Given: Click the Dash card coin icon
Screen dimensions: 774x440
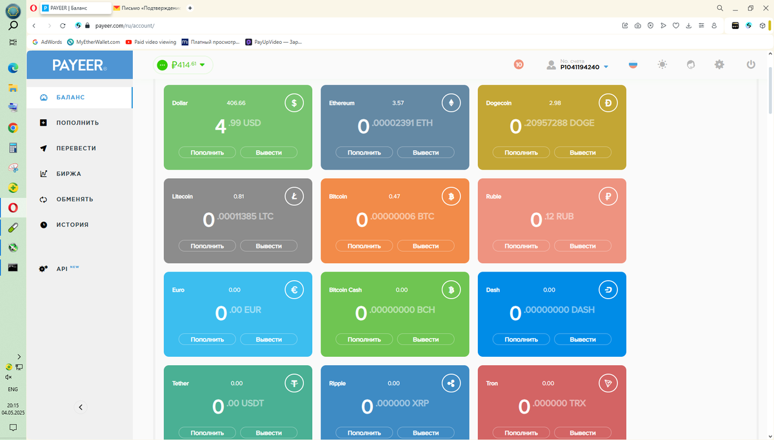Looking at the screenshot, I should tap(608, 290).
